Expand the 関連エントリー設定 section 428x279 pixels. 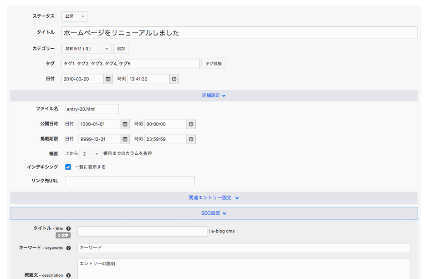tap(214, 198)
